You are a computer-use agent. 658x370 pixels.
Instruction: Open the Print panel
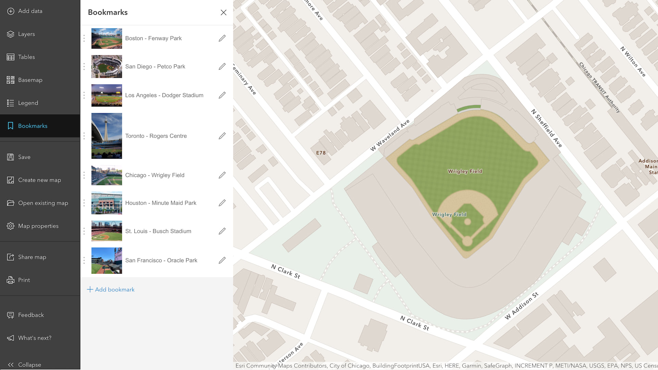pyautogui.click(x=24, y=280)
